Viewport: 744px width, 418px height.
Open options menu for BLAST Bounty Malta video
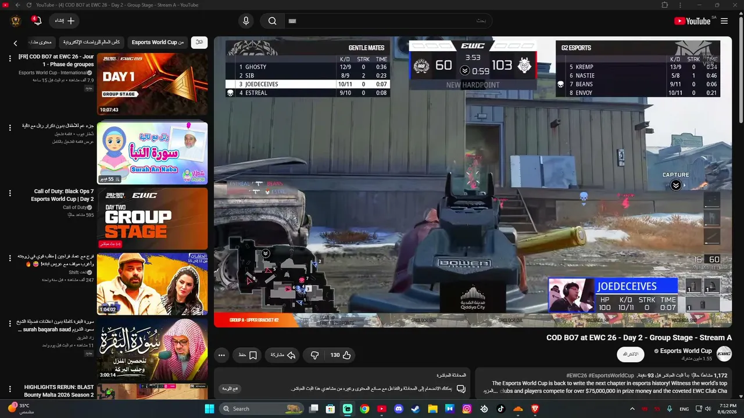pyautogui.click(x=10, y=389)
